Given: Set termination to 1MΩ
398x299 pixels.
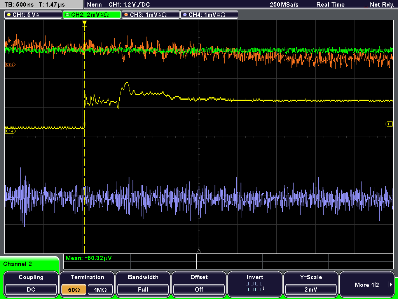Looking at the screenshot, I should pos(100,290).
